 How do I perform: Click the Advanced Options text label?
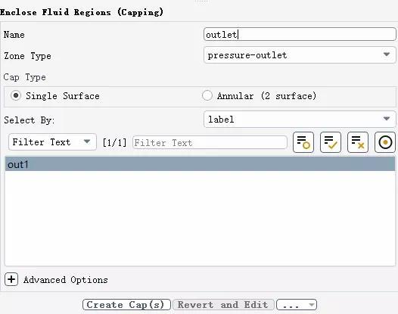point(66,280)
